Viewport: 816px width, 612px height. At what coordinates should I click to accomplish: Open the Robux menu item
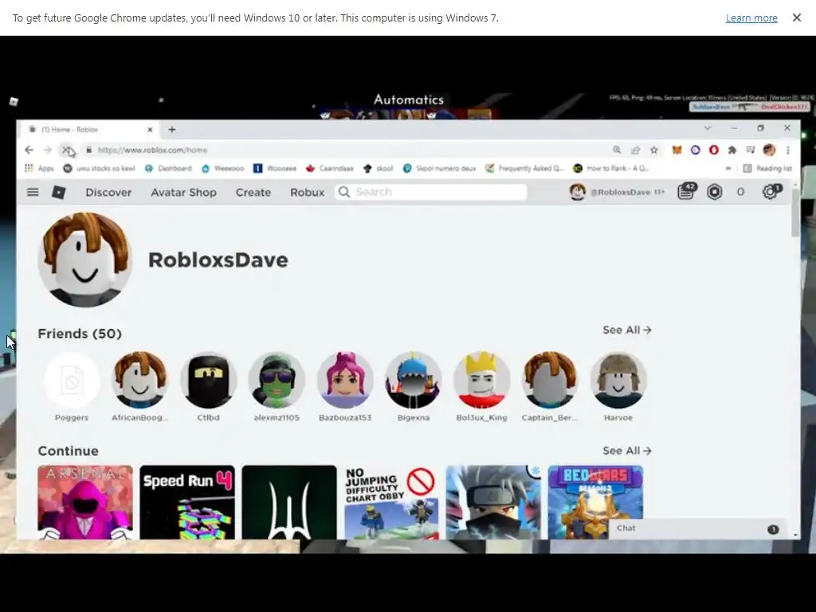[x=307, y=192]
